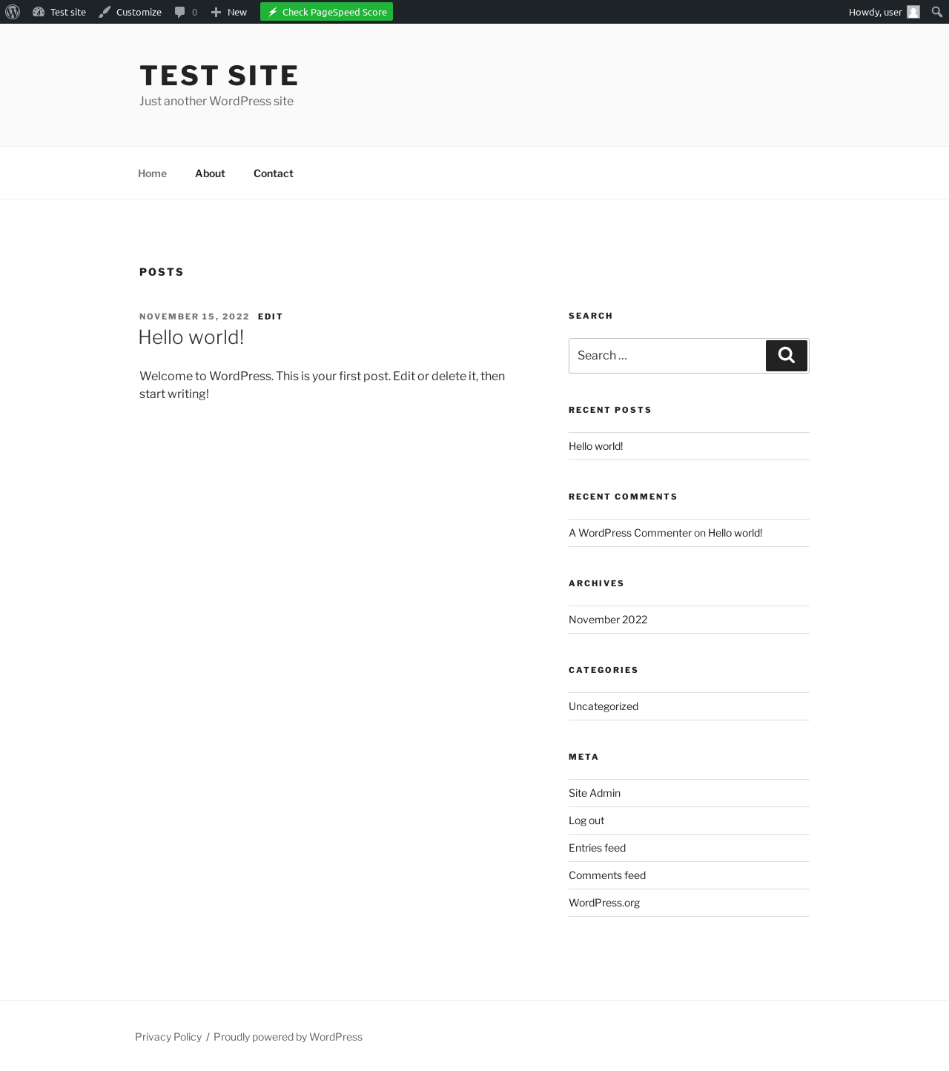Click the New plus icon

(x=216, y=12)
